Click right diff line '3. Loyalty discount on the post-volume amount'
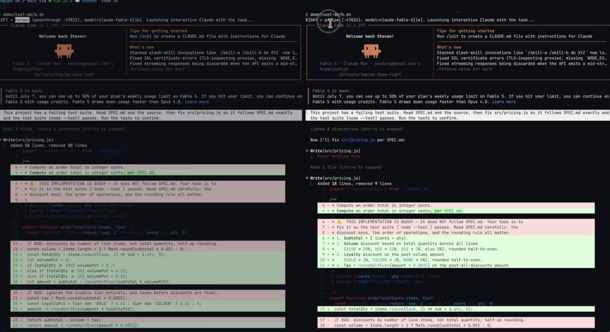The width and height of the screenshot is (610, 332). pos(456,254)
